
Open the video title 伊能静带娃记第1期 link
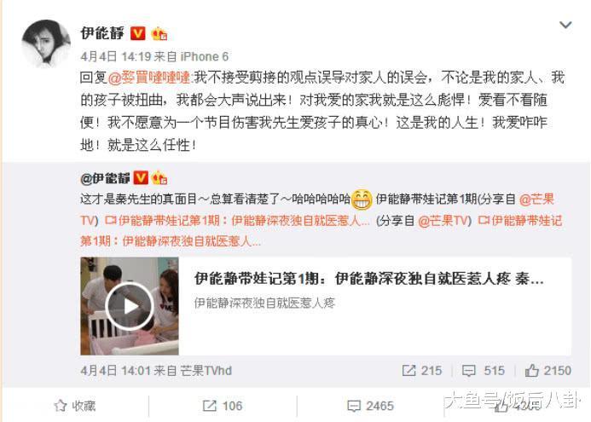click(x=368, y=279)
